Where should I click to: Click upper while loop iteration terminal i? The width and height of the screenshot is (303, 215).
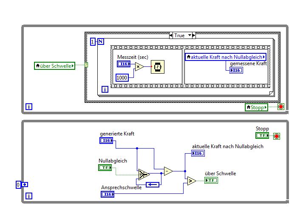click(x=29, y=107)
